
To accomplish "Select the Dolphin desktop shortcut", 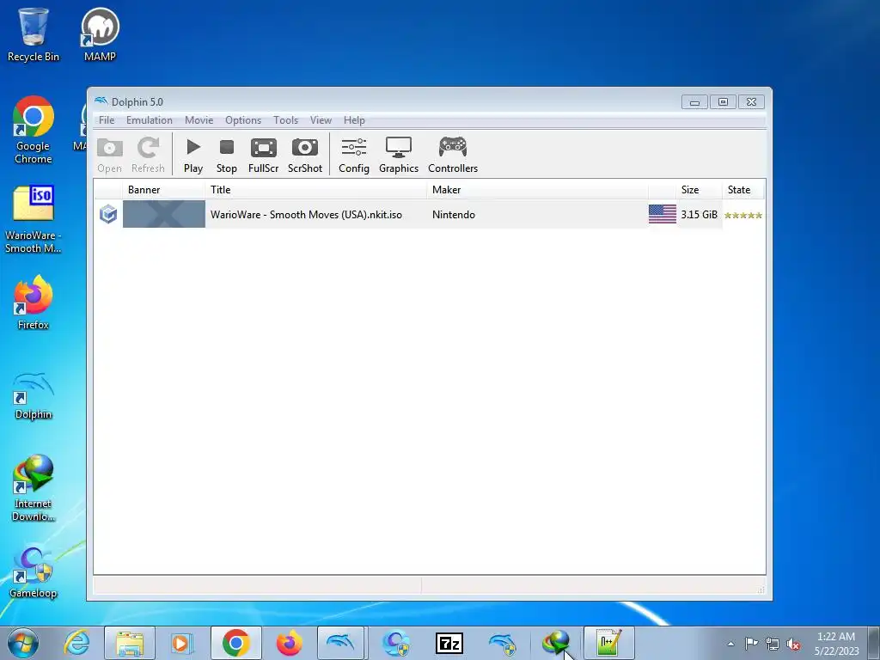I will point(34,395).
